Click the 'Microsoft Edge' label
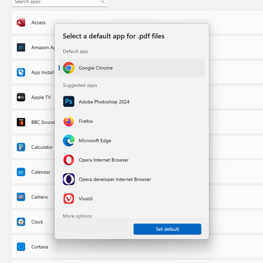 95,140
